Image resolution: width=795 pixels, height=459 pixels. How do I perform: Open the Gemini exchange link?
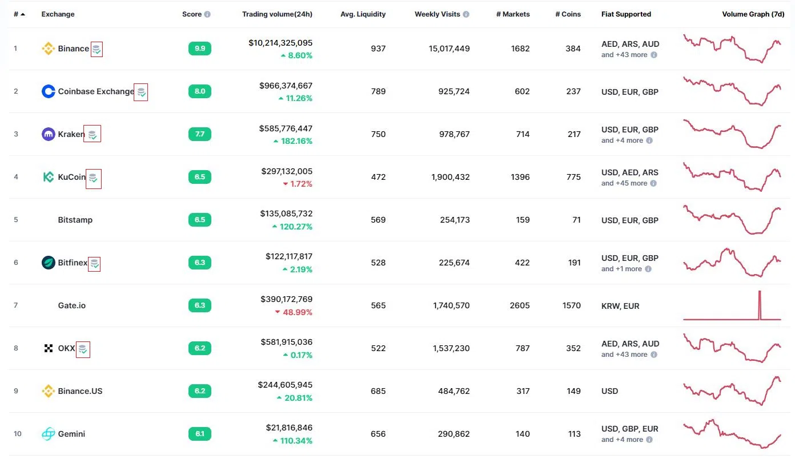pyautogui.click(x=71, y=434)
